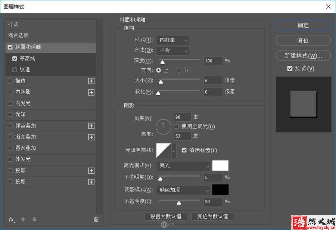Click the move effect up arrow
Viewport: 336px width, 230px height.
[23, 219]
